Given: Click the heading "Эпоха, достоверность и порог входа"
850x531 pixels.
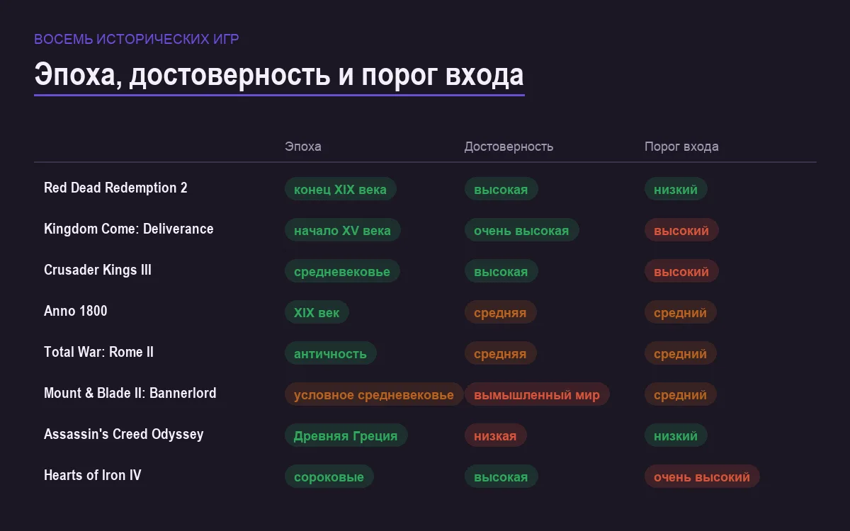Looking at the screenshot, I should click(279, 74).
